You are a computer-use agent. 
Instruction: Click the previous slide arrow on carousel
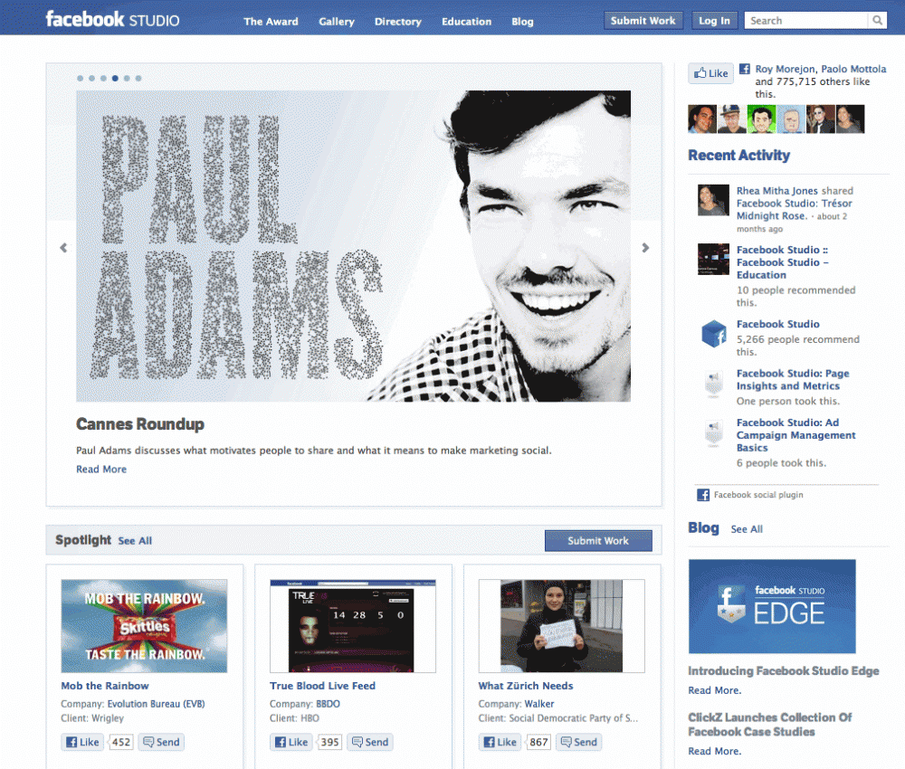point(63,248)
